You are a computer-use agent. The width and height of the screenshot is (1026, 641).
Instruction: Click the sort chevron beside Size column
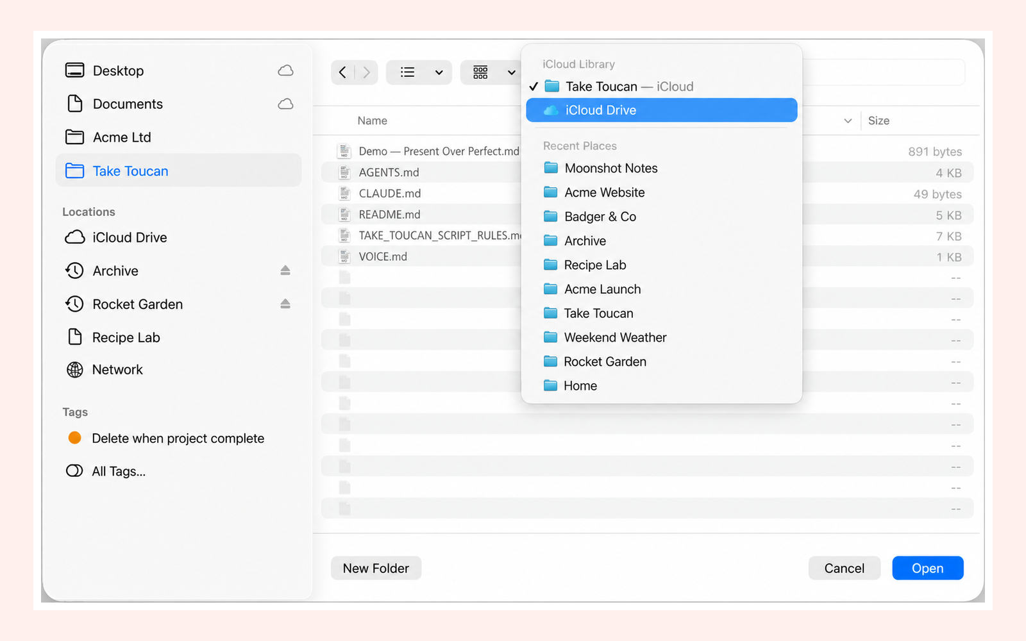click(x=848, y=121)
